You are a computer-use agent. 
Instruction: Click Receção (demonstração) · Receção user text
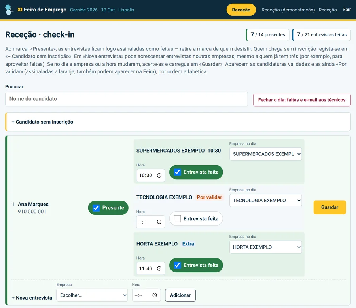click(x=299, y=10)
